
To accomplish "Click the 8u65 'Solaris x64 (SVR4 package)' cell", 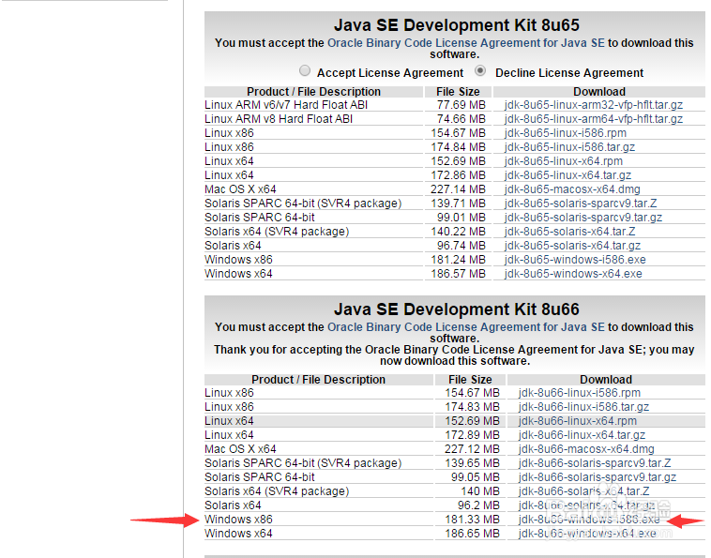I will tap(313, 232).
